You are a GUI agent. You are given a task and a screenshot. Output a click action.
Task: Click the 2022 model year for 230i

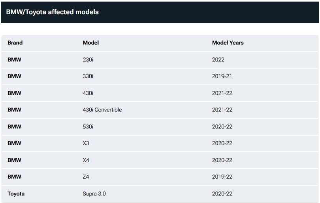pos(218,60)
